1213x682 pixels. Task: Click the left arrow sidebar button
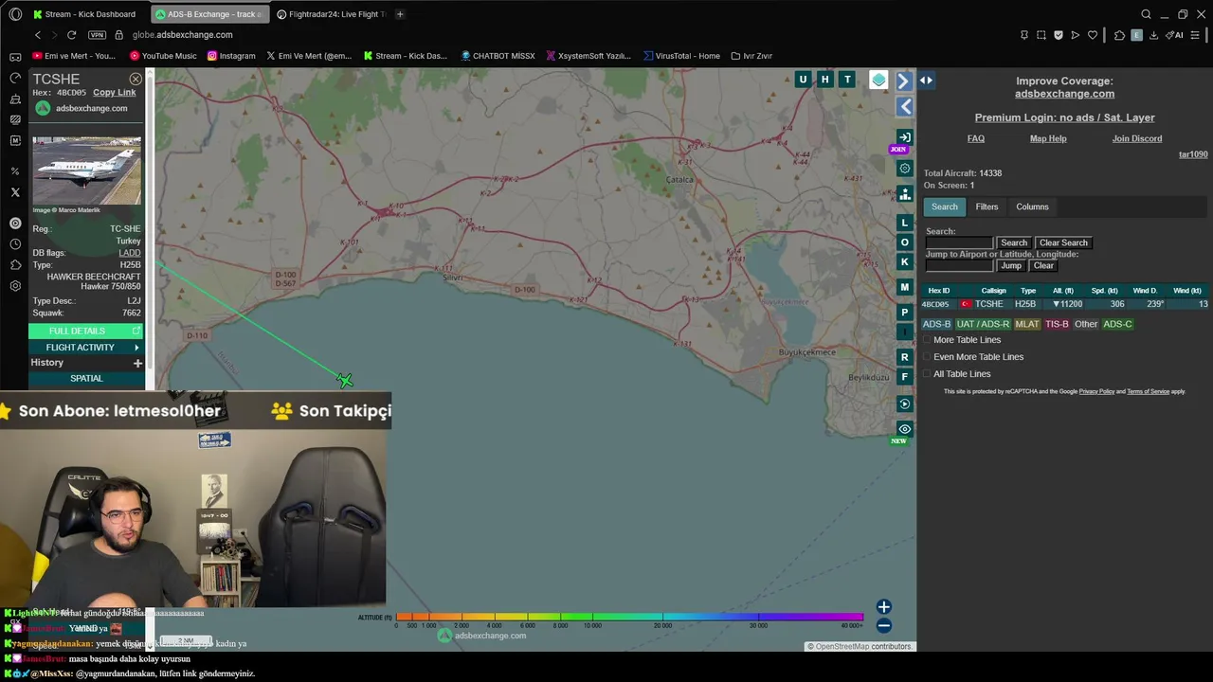904,107
